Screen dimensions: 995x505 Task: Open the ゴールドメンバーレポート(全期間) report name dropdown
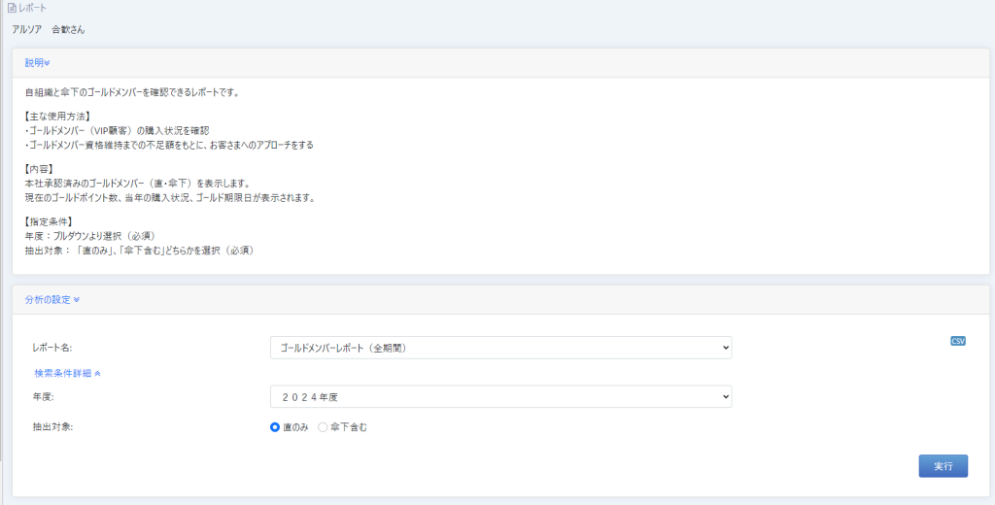click(x=499, y=348)
